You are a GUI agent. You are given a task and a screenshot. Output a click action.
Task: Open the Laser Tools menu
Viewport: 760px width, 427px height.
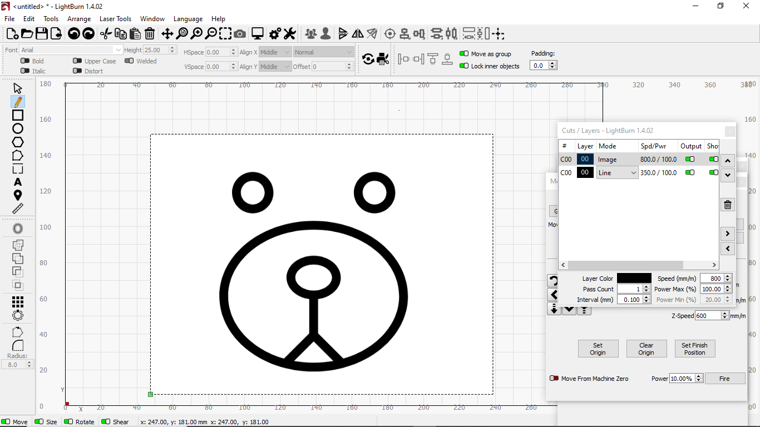pos(115,19)
